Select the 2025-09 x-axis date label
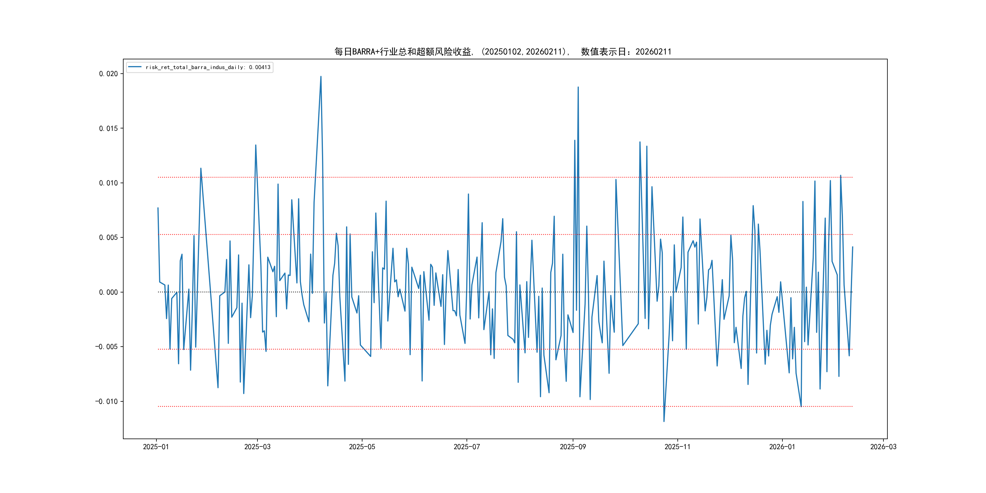Viewport: 986px width, 493px height. coord(573,447)
